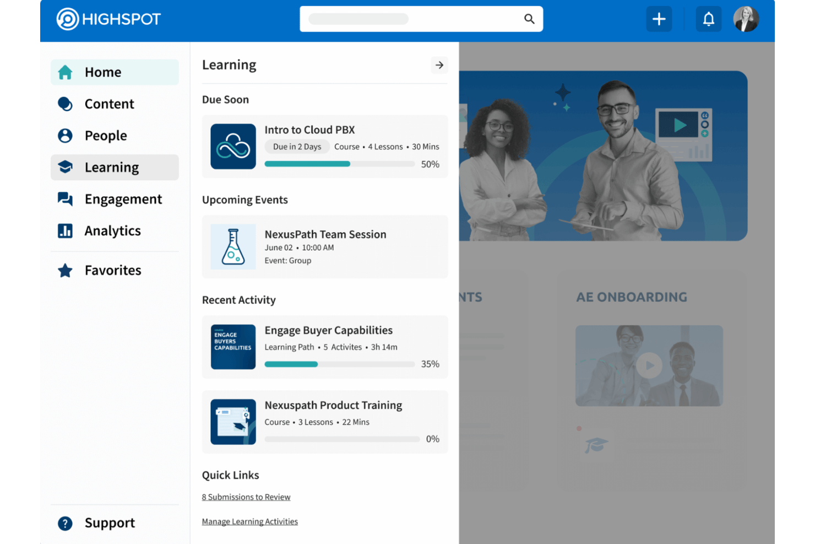
Task: Select Learning in sidebar
Action: click(x=115, y=167)
